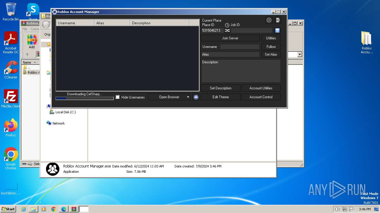
Task: Click the Edit Theme button
Action: point(221,97)
